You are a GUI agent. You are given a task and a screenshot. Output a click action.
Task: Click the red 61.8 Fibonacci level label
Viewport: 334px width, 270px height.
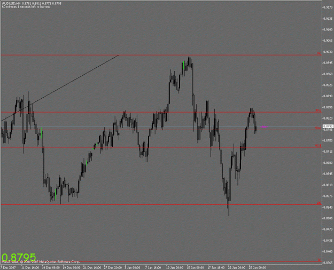click(x=319, y=146)
